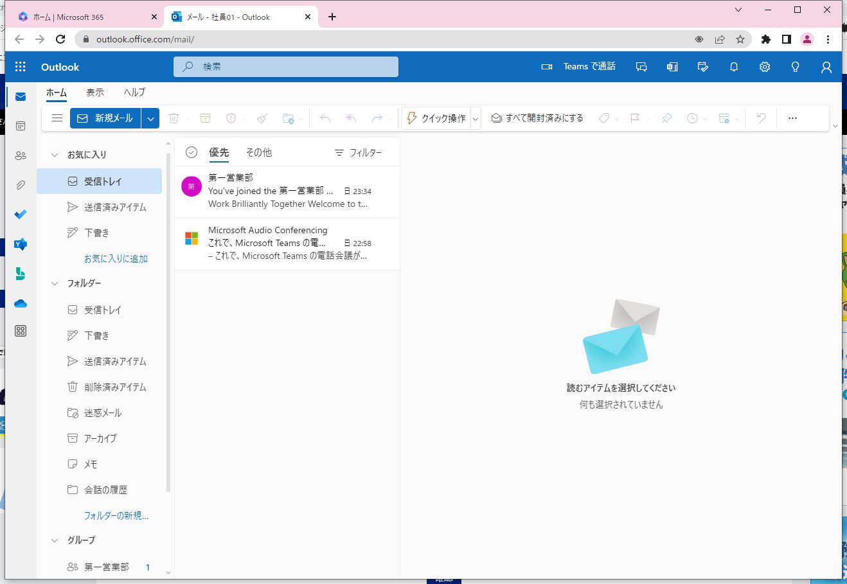This screenshot has width=847, height=584.
Task: Click the snooze clock icon
Action: 692,118
